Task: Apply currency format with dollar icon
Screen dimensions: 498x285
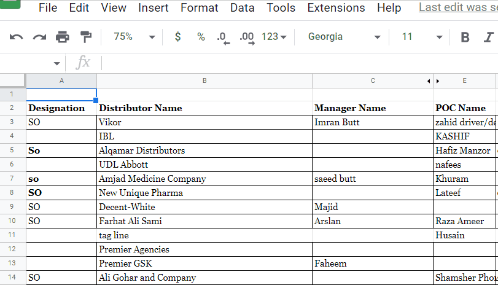Action: coord(178,36)
